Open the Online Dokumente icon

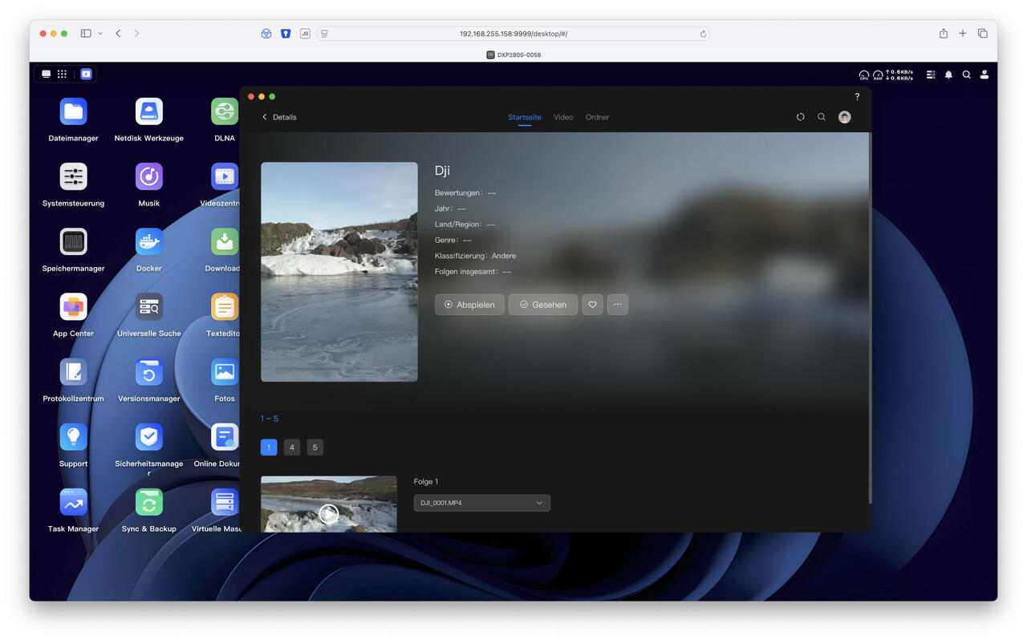(x=225, y=437)
